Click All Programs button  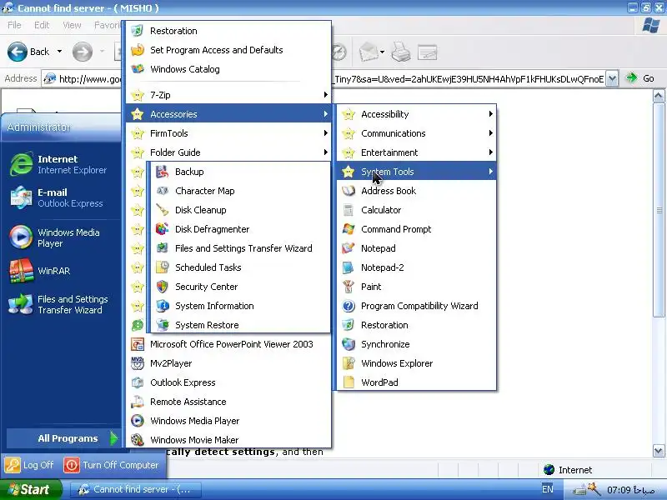pyautogui.click(x=63, y=438)
